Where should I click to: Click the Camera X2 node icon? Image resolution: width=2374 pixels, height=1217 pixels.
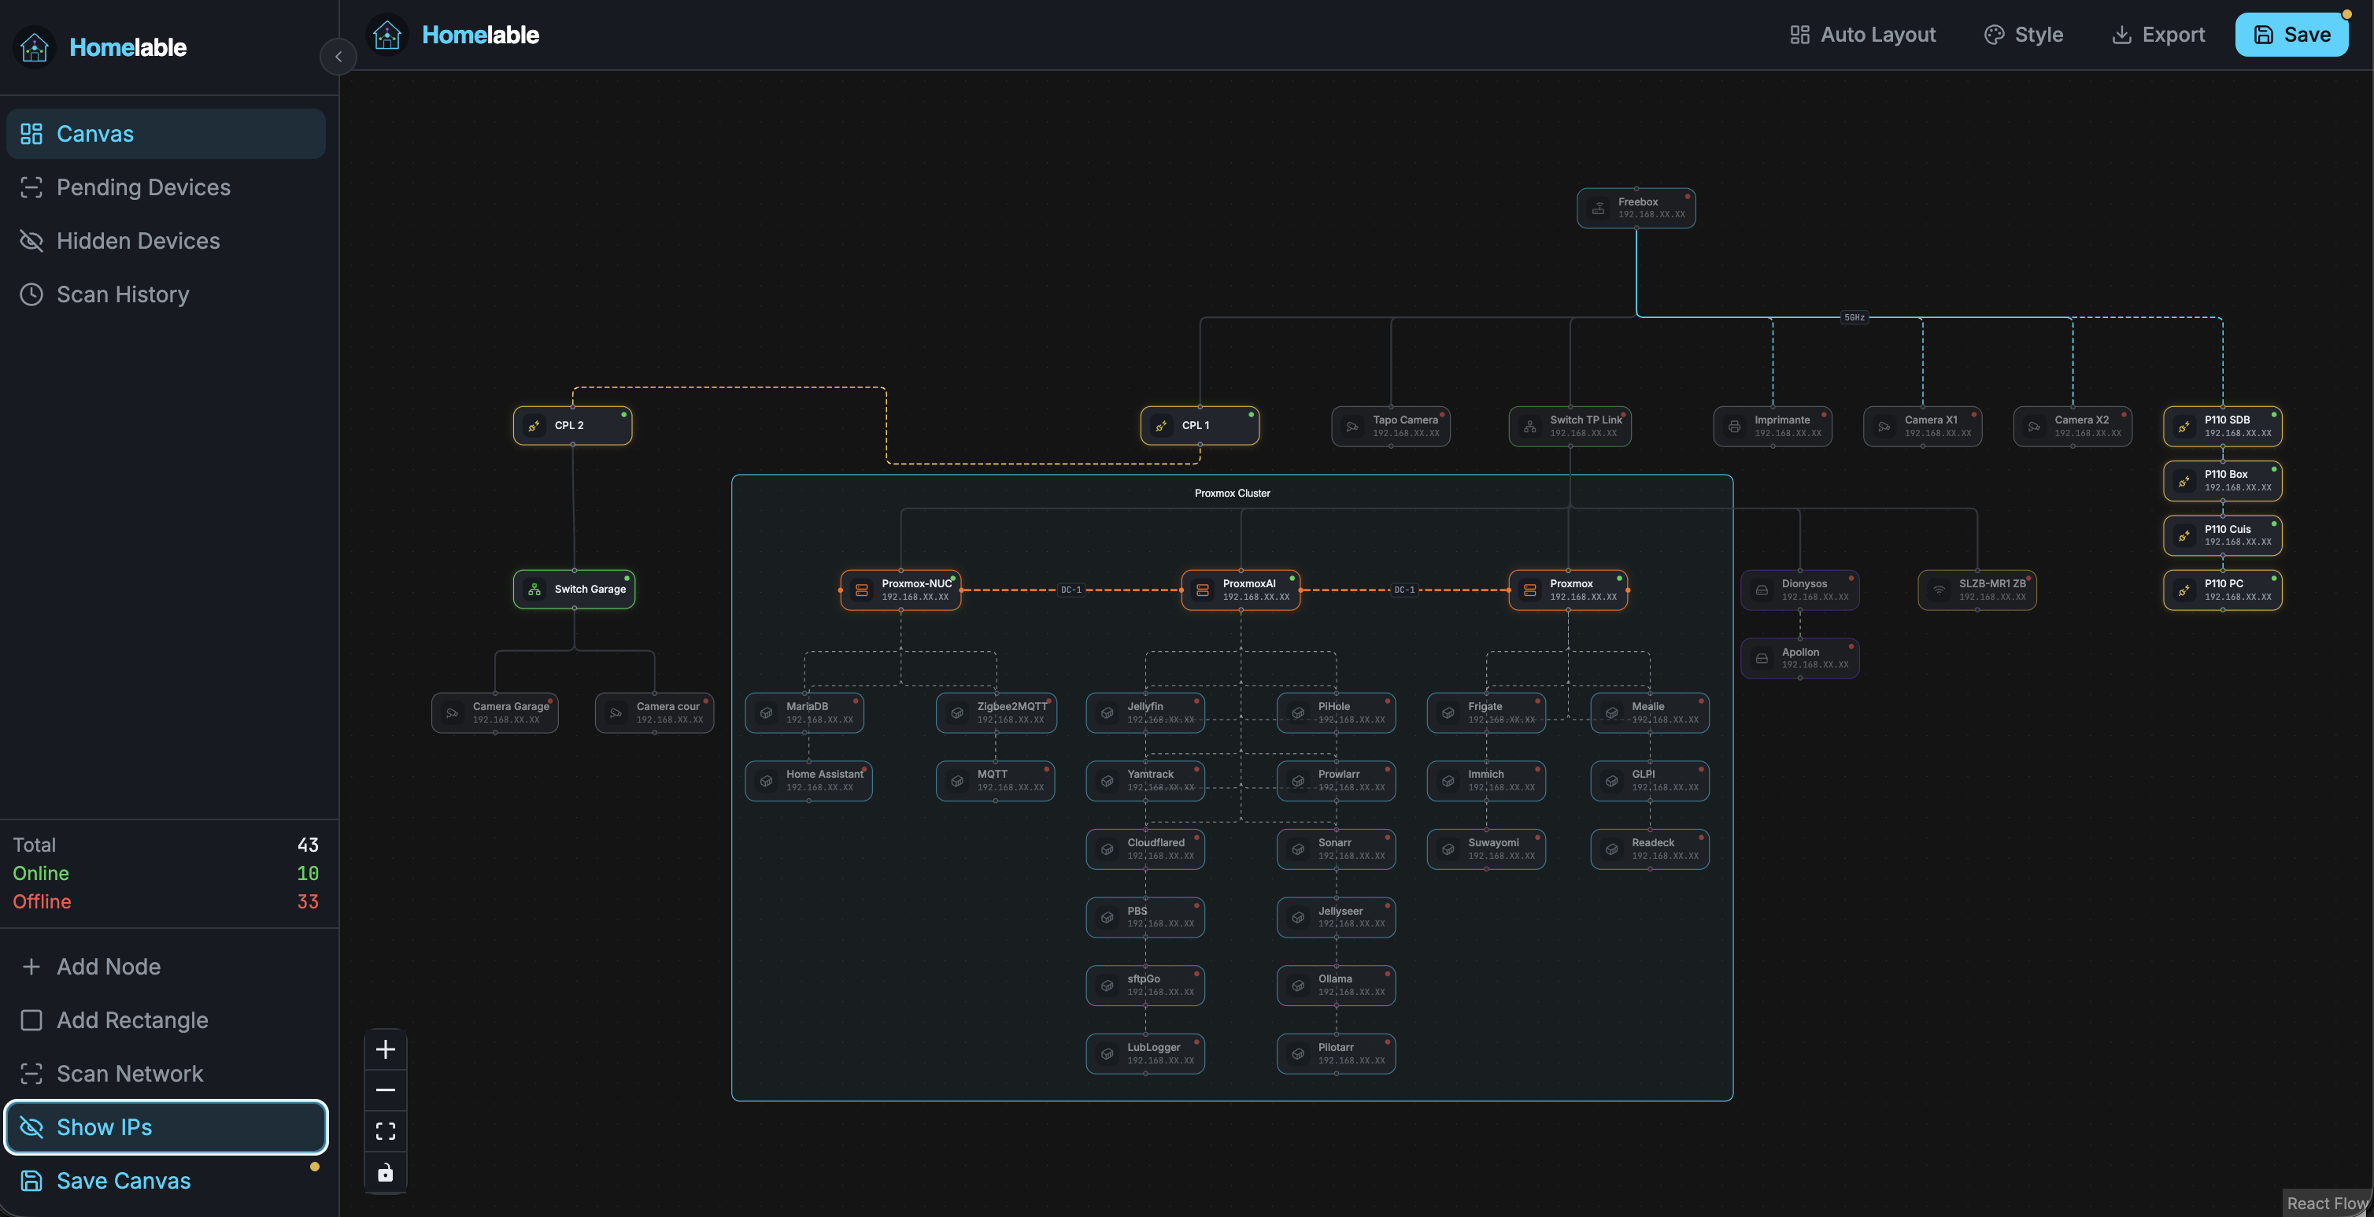pos(2034,426)
